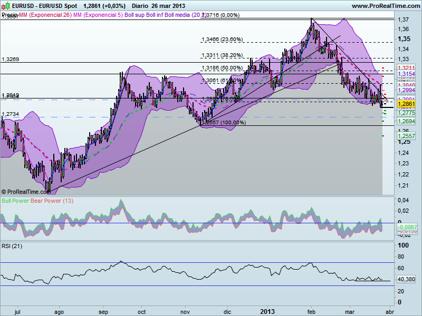Click the RSI (21) panel label
Image resolution: width=422 pixels, height=316 pixels.
[x=12, y=246]
